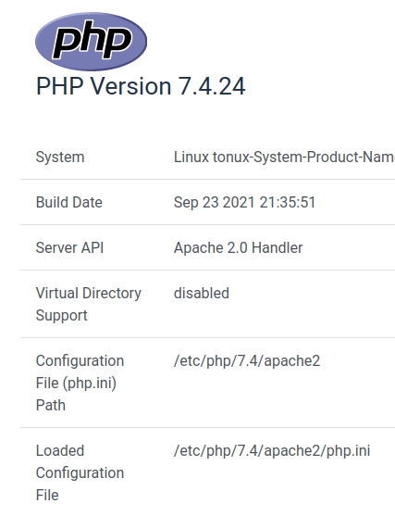Click the System row label
Viewport: 395px width, 516px height.
(x=60, y=157)
